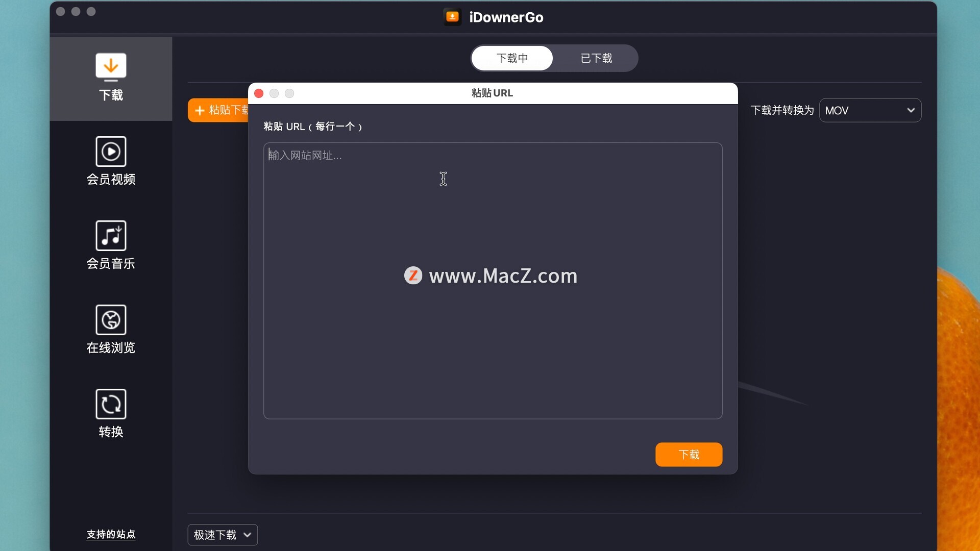Expand the 极速下载 speed dropdown
Image resolution: width=980 pixels, height=551 pixels.
coord(223,535)
